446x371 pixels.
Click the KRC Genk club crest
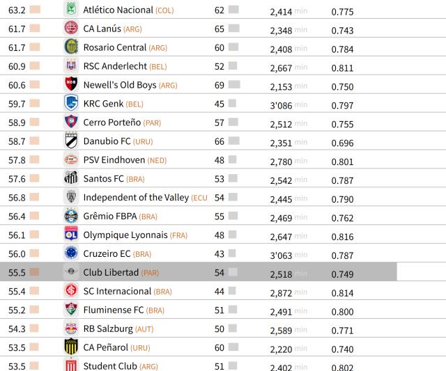point(70,103)
